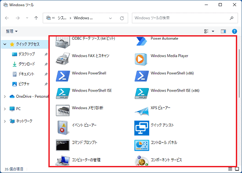The height and width of the screenshot is (173, 242).
Task: Launch the Power Automate icon
Action: (x=141, y=41)
